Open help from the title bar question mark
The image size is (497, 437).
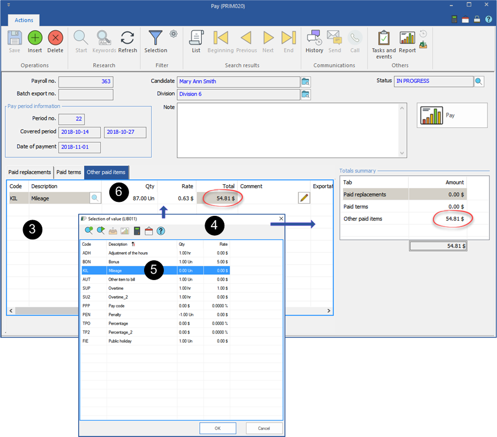[x=488, y=19]
